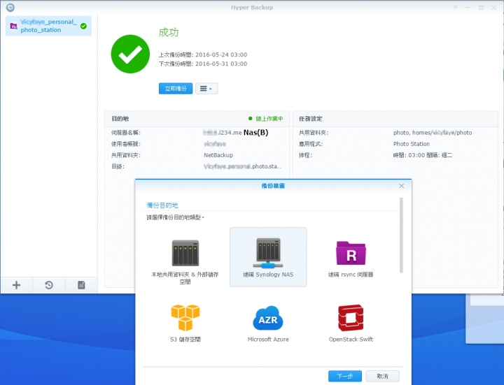
Task: Choose Microsoft Azure as backup destination
Action: 268,324
